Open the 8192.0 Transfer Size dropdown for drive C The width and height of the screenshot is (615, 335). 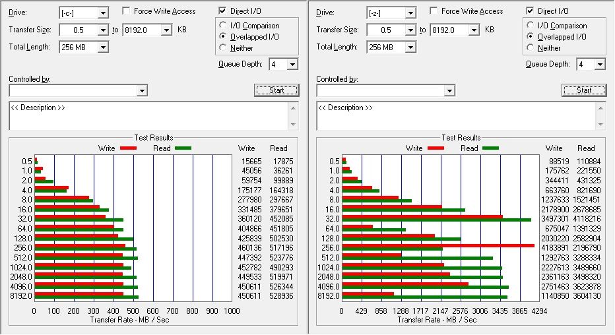pos(166,30)
